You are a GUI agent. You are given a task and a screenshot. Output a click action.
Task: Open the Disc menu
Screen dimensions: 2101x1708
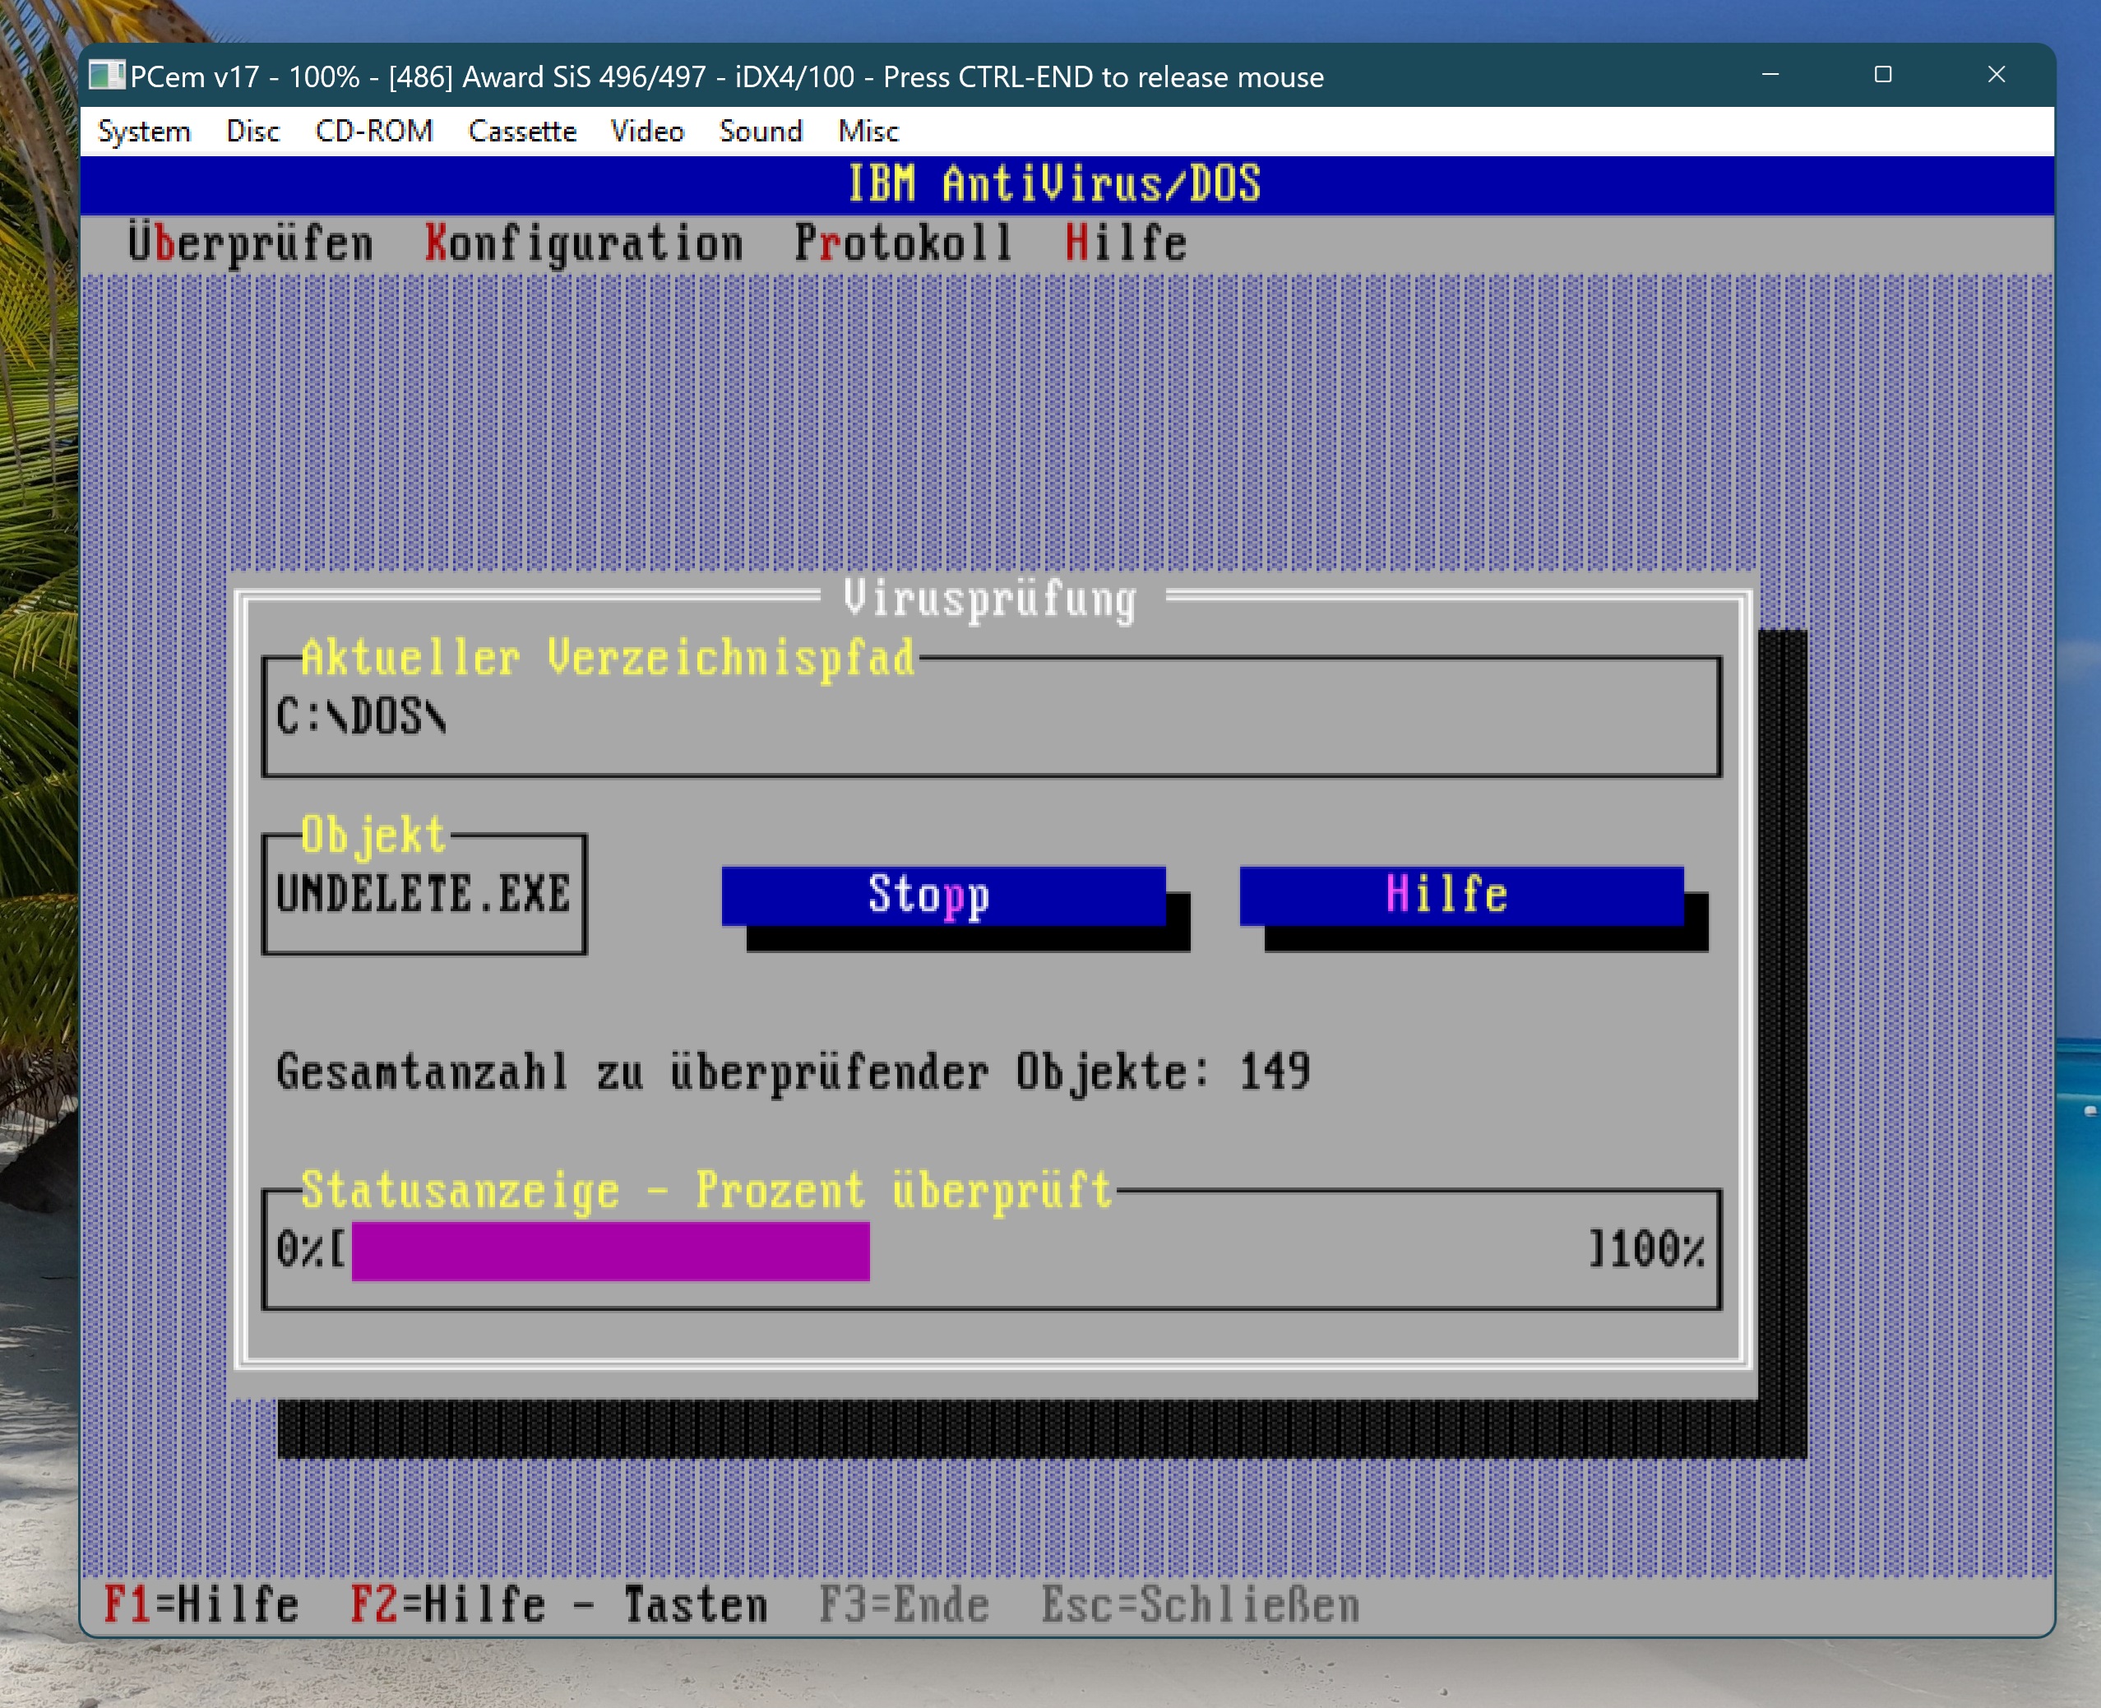[x=252, y=131]
